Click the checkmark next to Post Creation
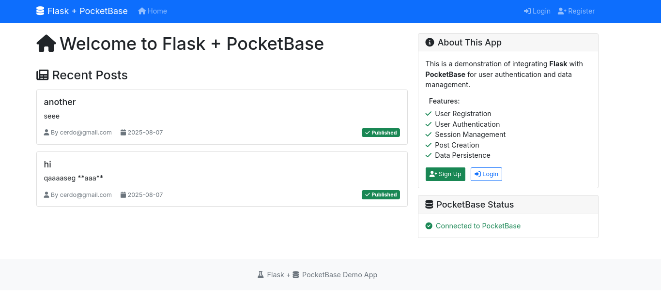Image resolution: width=661 pixels, height=300 pixels. click(429, 145)
